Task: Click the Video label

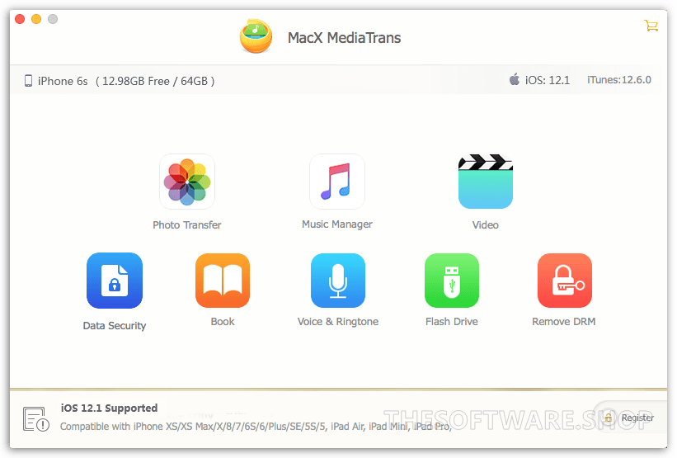Action: [486, 225]
